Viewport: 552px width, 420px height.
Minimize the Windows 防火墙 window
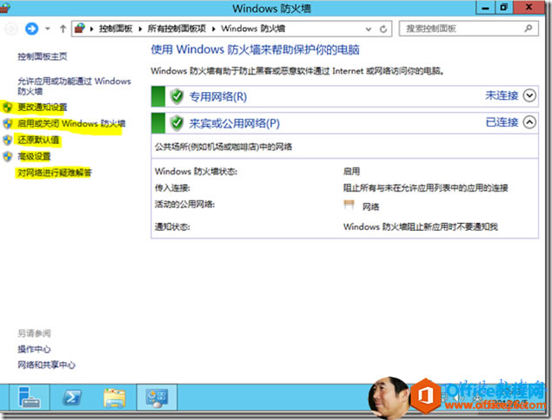tap(485, 8)
